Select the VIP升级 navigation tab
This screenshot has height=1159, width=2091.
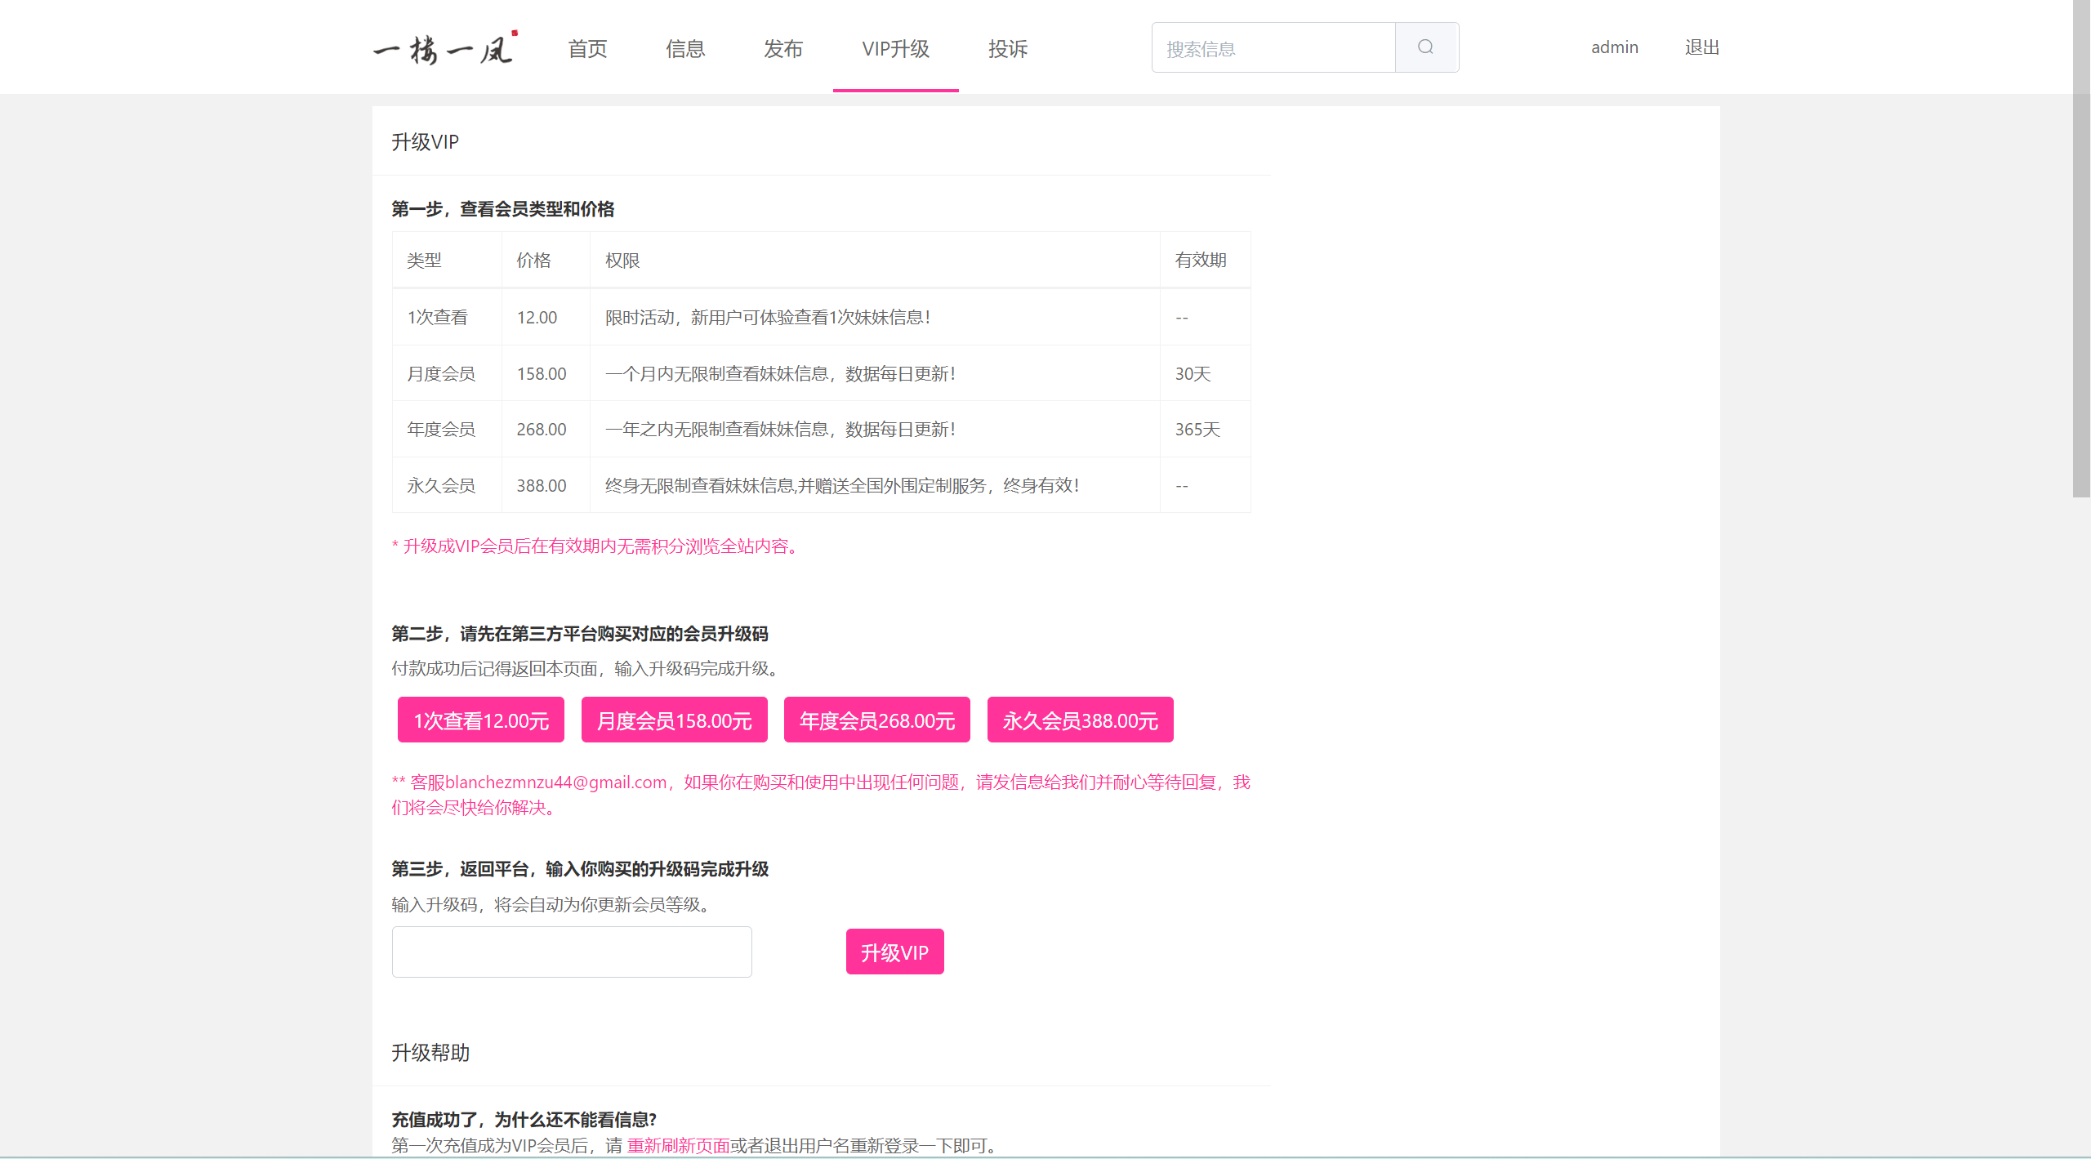coord(896,48)
